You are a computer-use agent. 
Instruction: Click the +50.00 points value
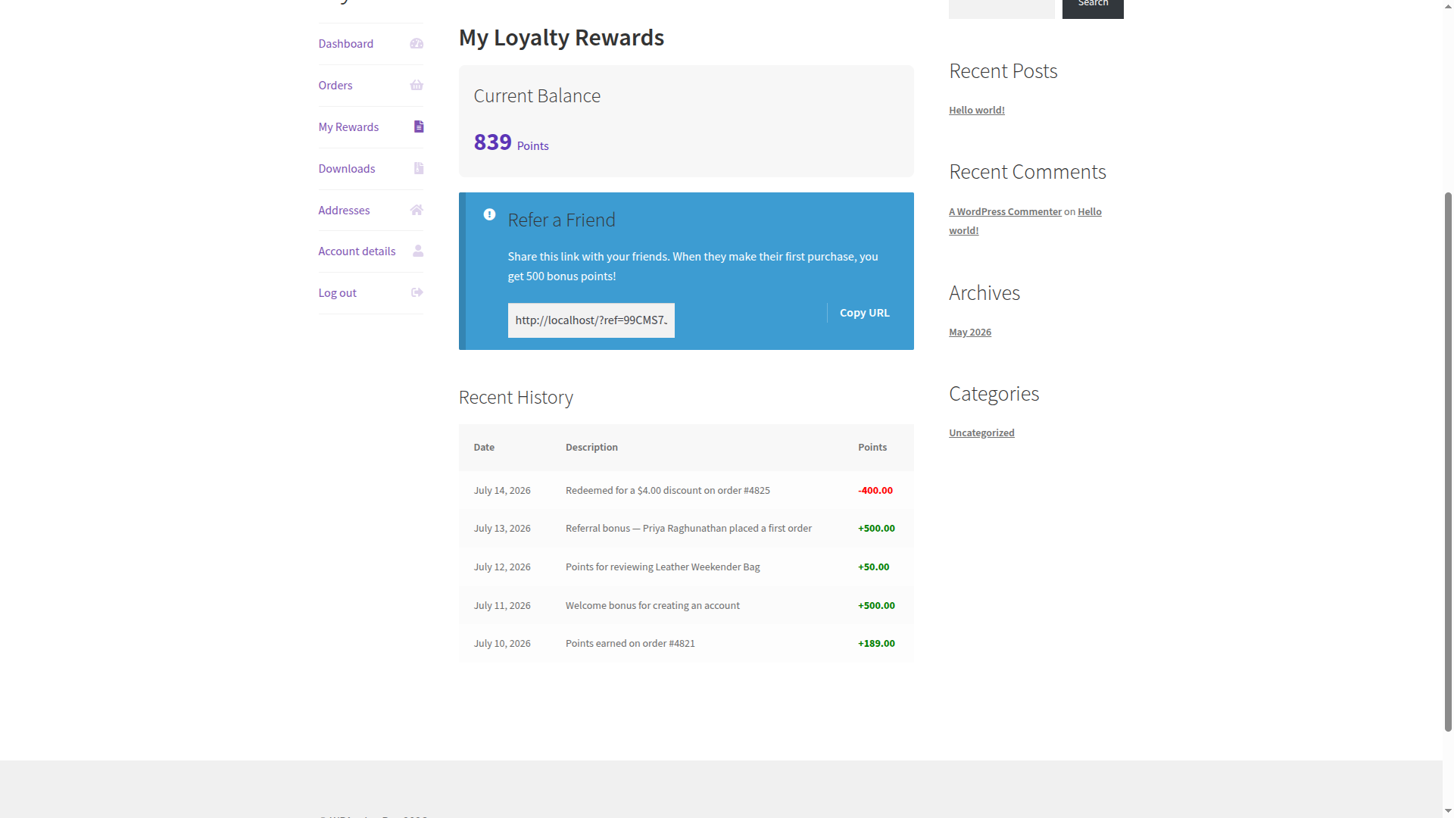874,567
